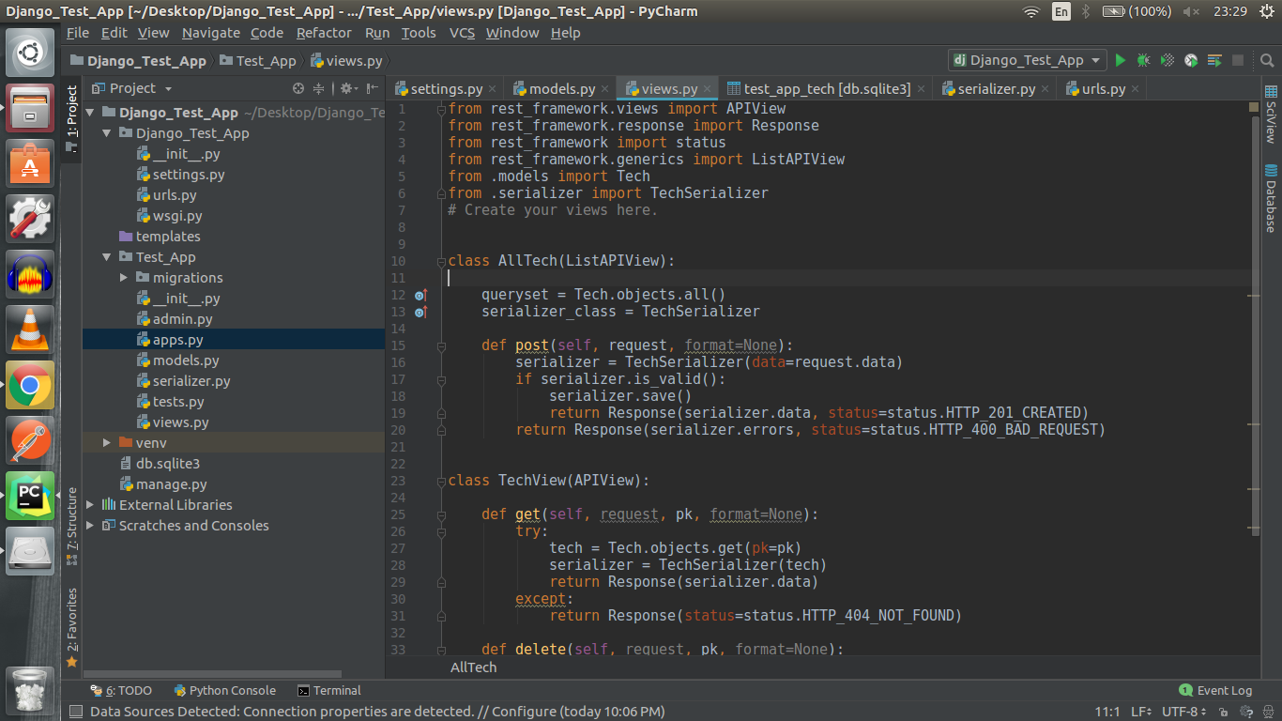Open the VCS menu

coord(463,33)
